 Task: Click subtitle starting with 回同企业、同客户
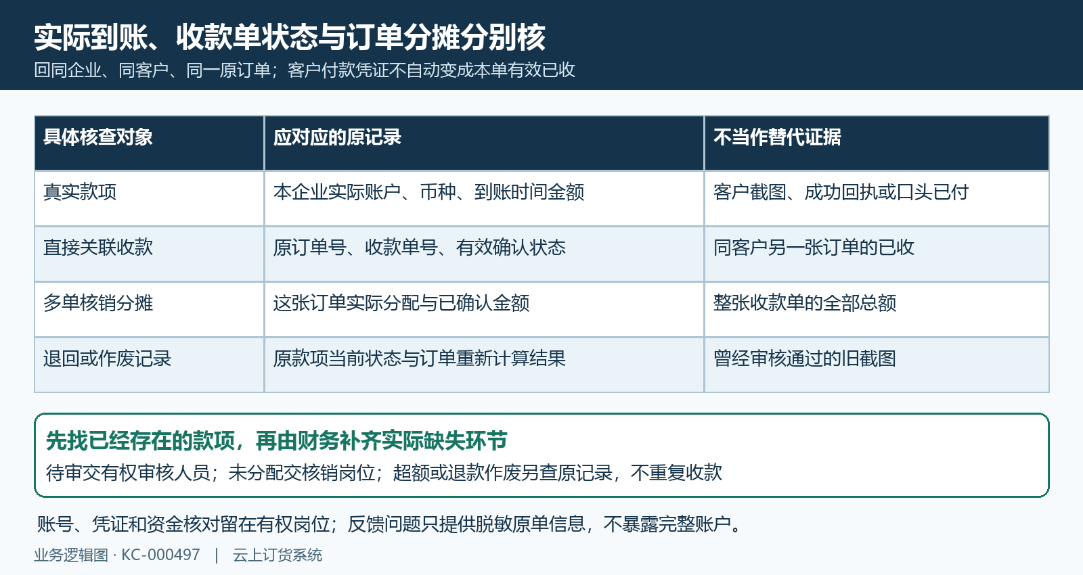(x=305, y=70)
